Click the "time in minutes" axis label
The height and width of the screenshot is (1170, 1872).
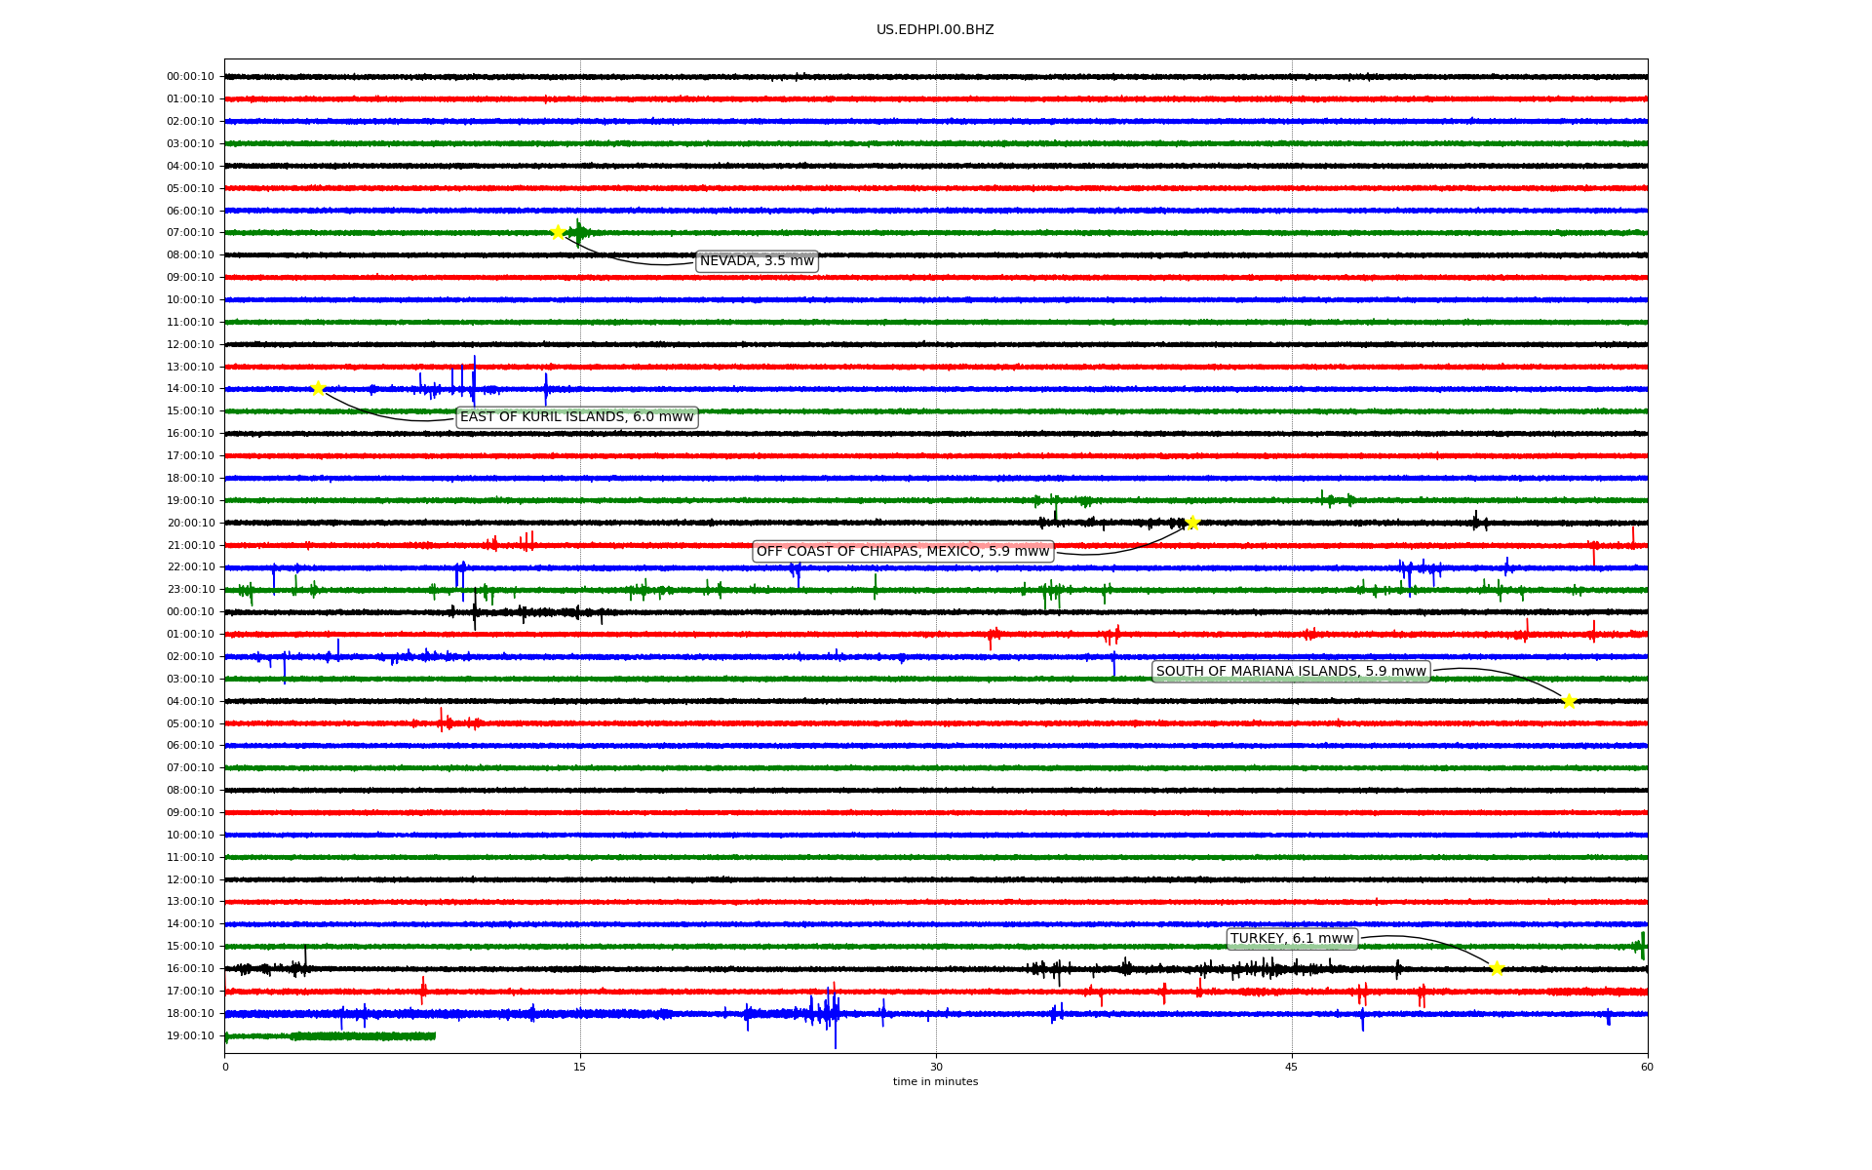pyautogui.click(x=936, y=1082)
